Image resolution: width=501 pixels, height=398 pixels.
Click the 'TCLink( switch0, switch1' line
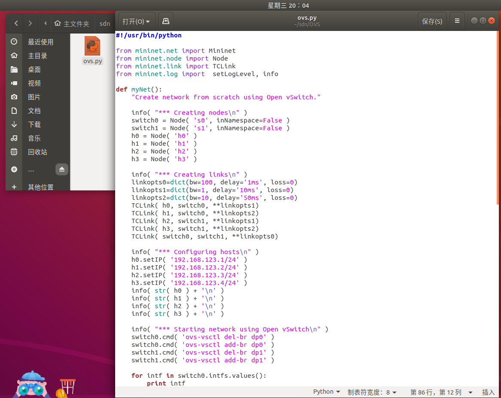pyautogui.click(x=205, y=236)
